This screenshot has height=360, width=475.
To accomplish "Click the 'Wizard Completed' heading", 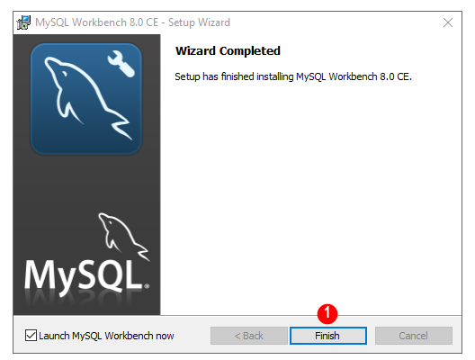I will 228,50.
